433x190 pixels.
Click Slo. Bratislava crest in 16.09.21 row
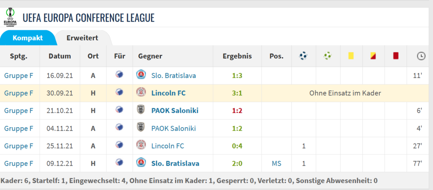(x=141, y=75)
